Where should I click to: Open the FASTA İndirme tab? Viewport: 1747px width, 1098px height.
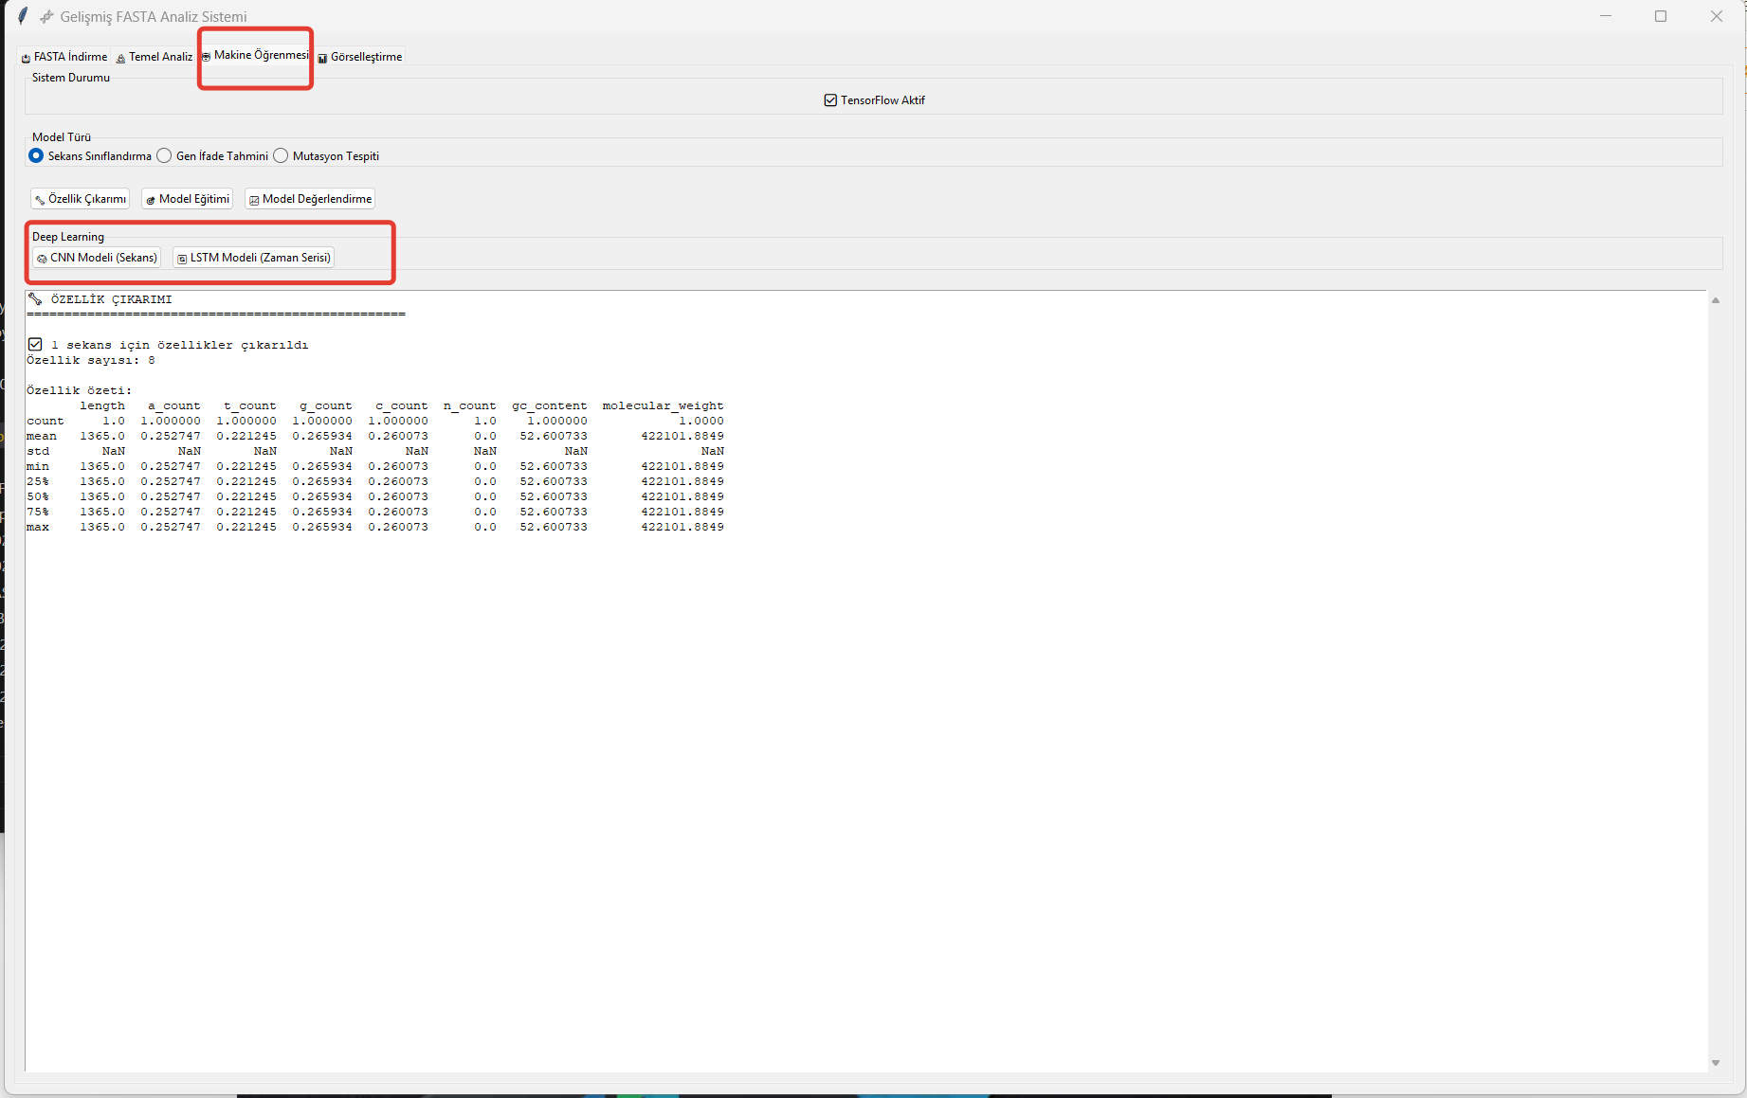[64, 57]
